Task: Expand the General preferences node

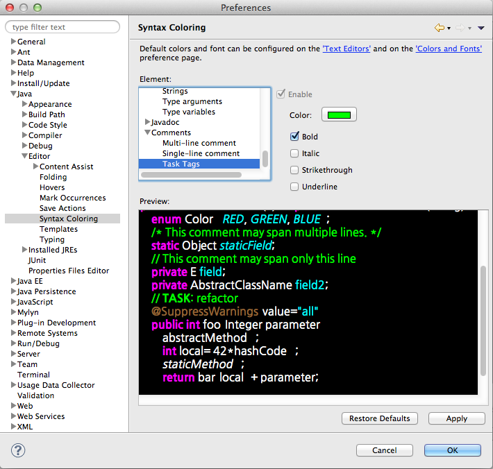Action: pos(13,41)
